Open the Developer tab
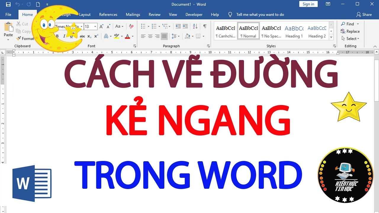The image size is (379, 213). tap(194, 14)
